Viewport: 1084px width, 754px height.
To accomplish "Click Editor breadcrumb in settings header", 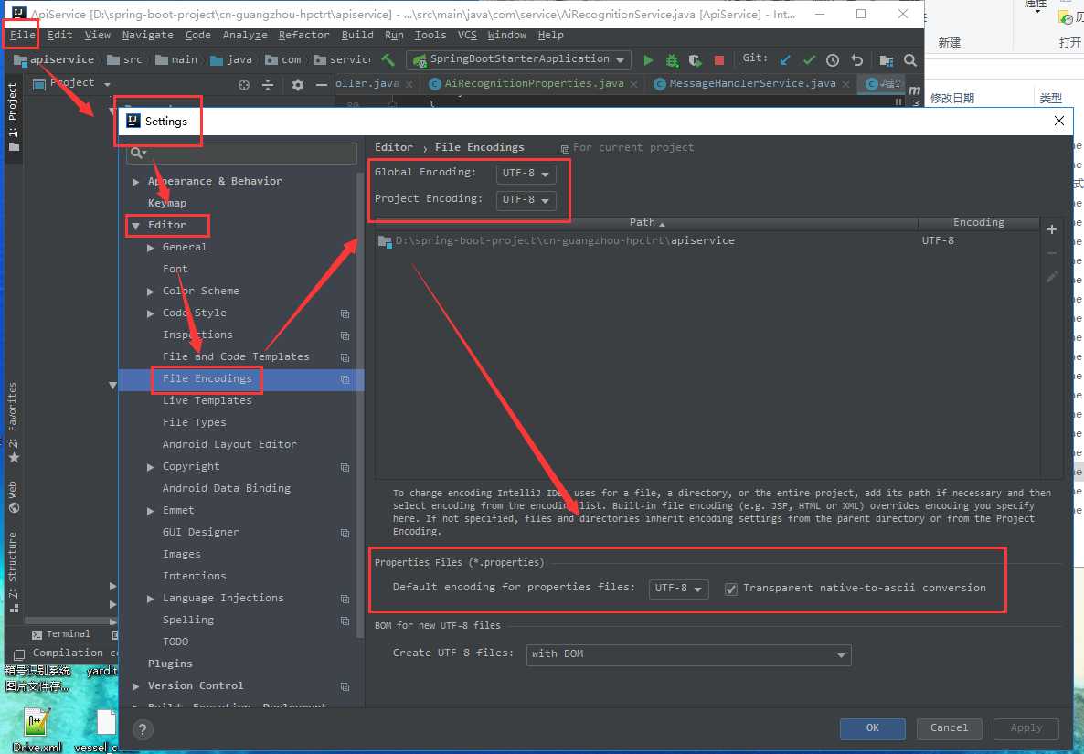I will click(x=393, y=147).
